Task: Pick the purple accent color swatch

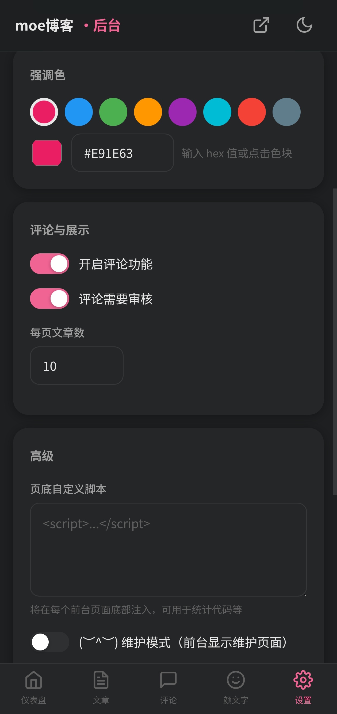Action: pyautogui.click(x=182, y=112)
